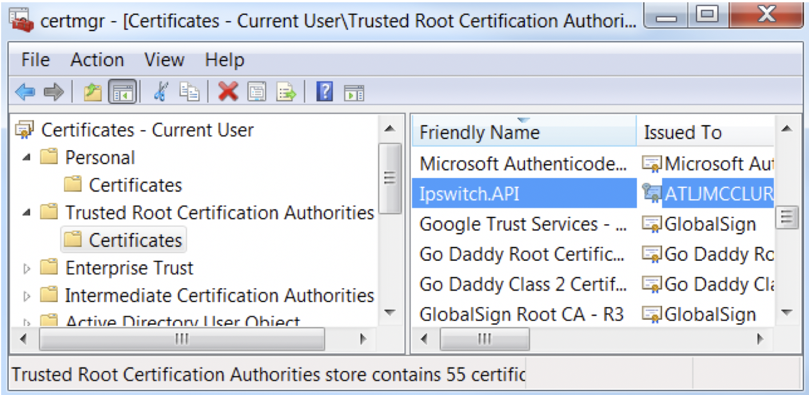Click the certificate icon beside Go Daddy Cla
This screenshot has height=395, width=809.
click(x=652, y=284)
